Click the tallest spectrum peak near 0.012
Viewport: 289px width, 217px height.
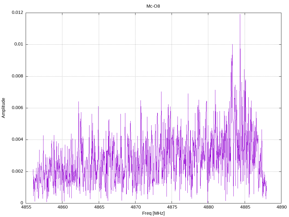tap(240, 15)
